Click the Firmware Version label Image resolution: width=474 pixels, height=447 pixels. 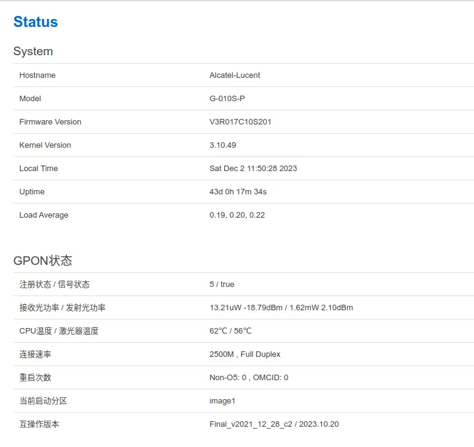(x=50, y=121)
